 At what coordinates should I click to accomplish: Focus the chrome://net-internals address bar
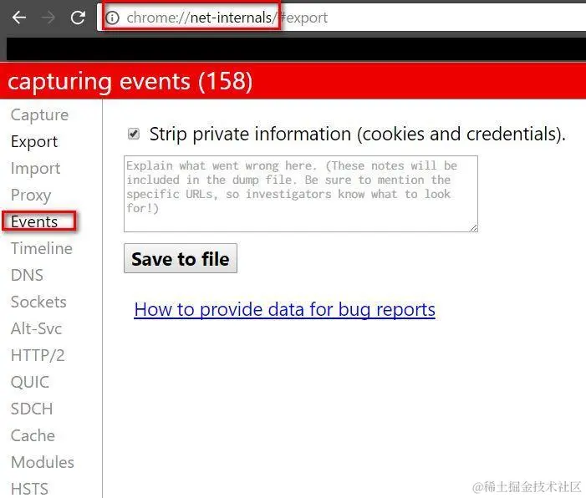click(x=341, y=18)
